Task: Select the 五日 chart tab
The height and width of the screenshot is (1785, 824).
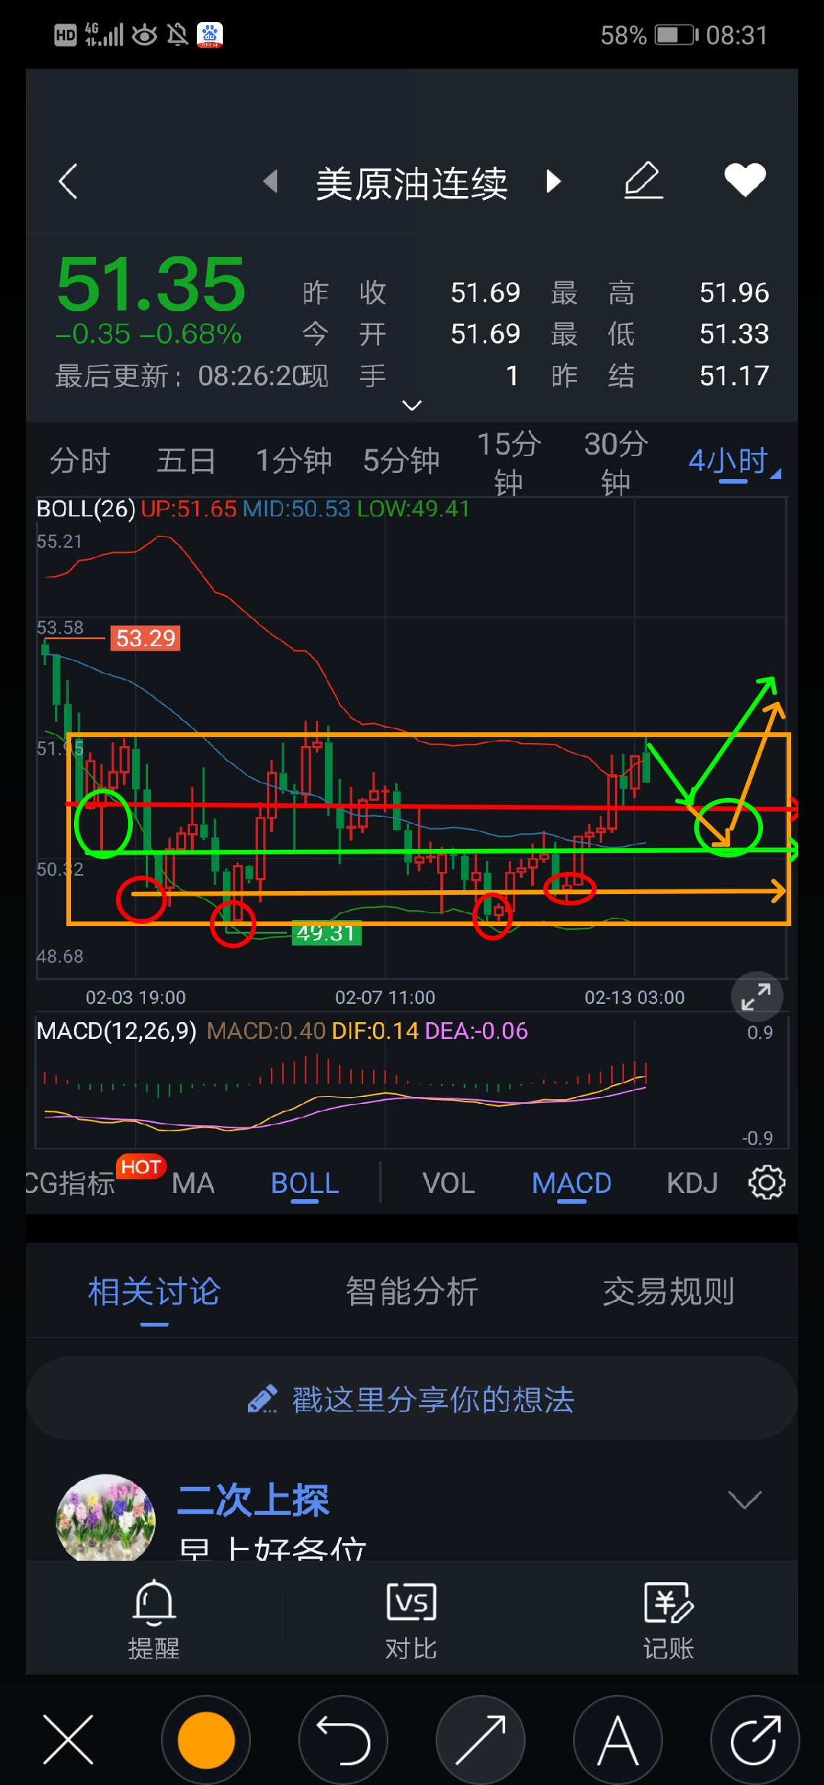Action: [186, 461]
